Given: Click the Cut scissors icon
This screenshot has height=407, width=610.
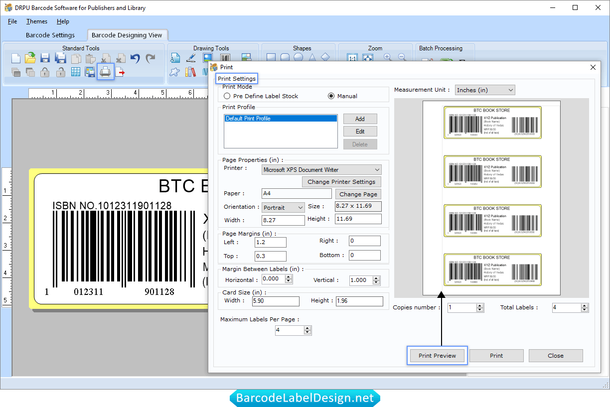Looking at the screenshot, I should click(x=106, y=58).
